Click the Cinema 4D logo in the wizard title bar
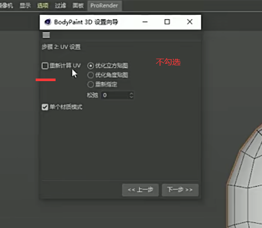 (48, 22)
